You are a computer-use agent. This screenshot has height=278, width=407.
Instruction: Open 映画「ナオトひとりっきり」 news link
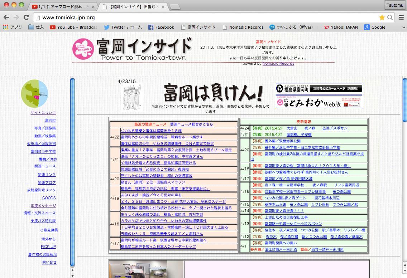[x=162, y=156]
